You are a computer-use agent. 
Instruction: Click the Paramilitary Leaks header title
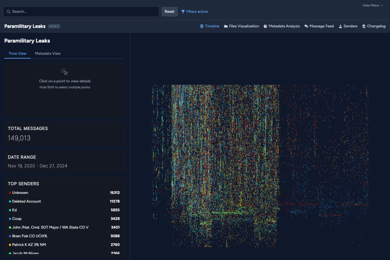pyautogui.click(x=25, y=26)
